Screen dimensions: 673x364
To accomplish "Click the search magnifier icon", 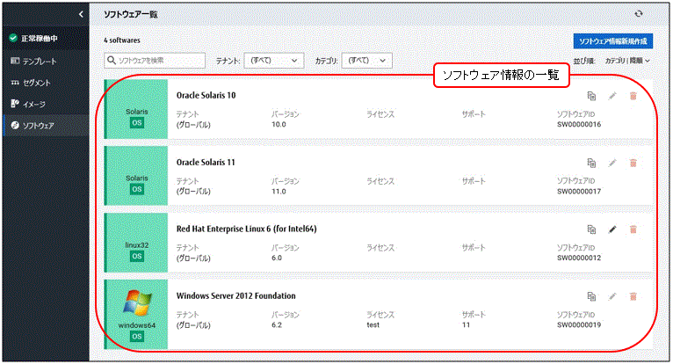I will tap(112, 60).
